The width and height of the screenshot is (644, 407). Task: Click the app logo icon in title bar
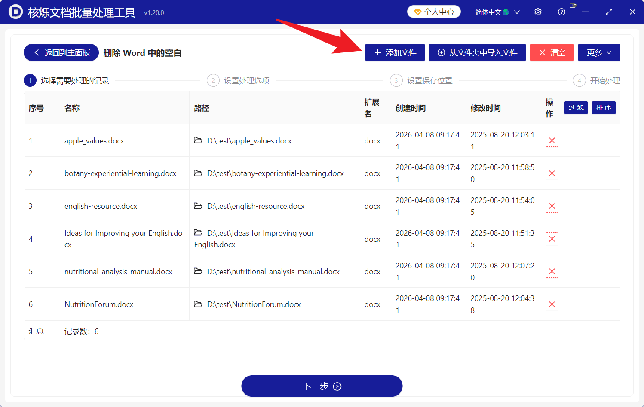pos(15,12)
